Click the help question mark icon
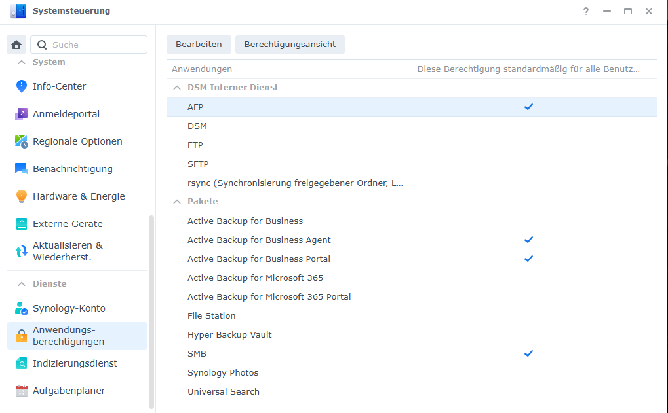The image size is (668, 413). click(586, 11)
